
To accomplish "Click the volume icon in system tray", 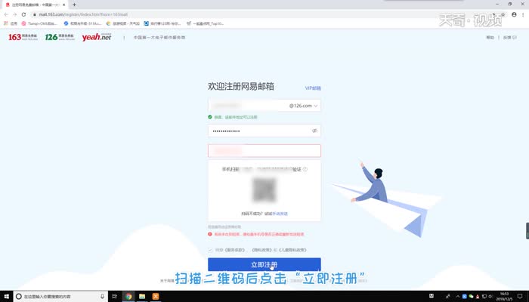I will [x=490, y=296].
